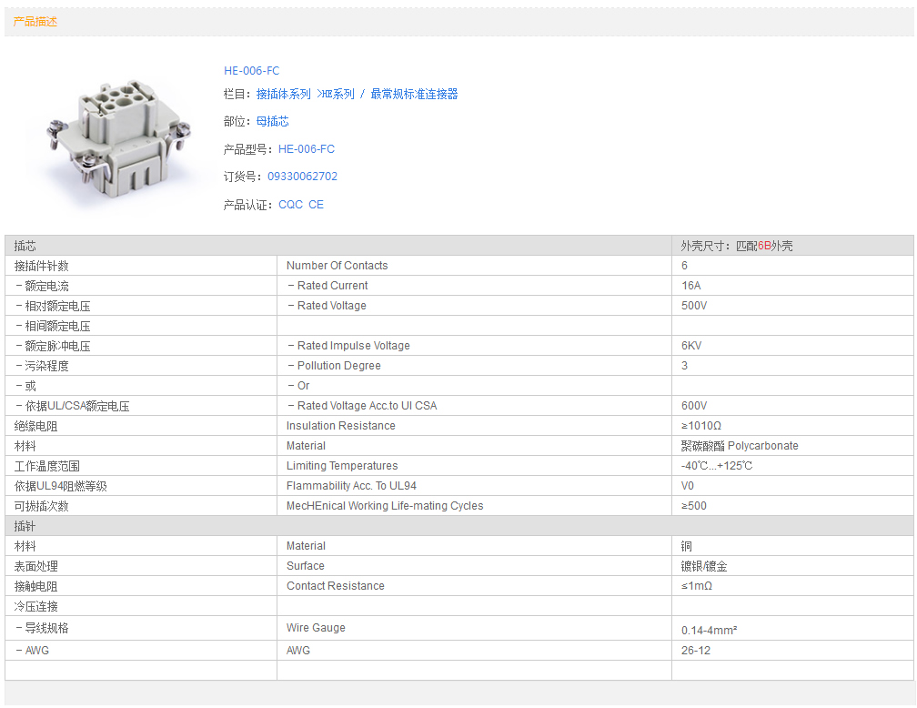Click the HE-006-FC connector product image
917x708 pixels.
pyautogui.click(x=116, y=137)
